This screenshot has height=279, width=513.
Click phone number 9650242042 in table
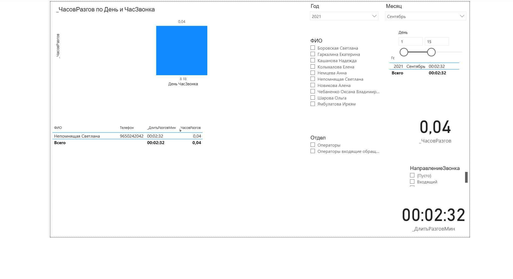[x=132, y=136]
